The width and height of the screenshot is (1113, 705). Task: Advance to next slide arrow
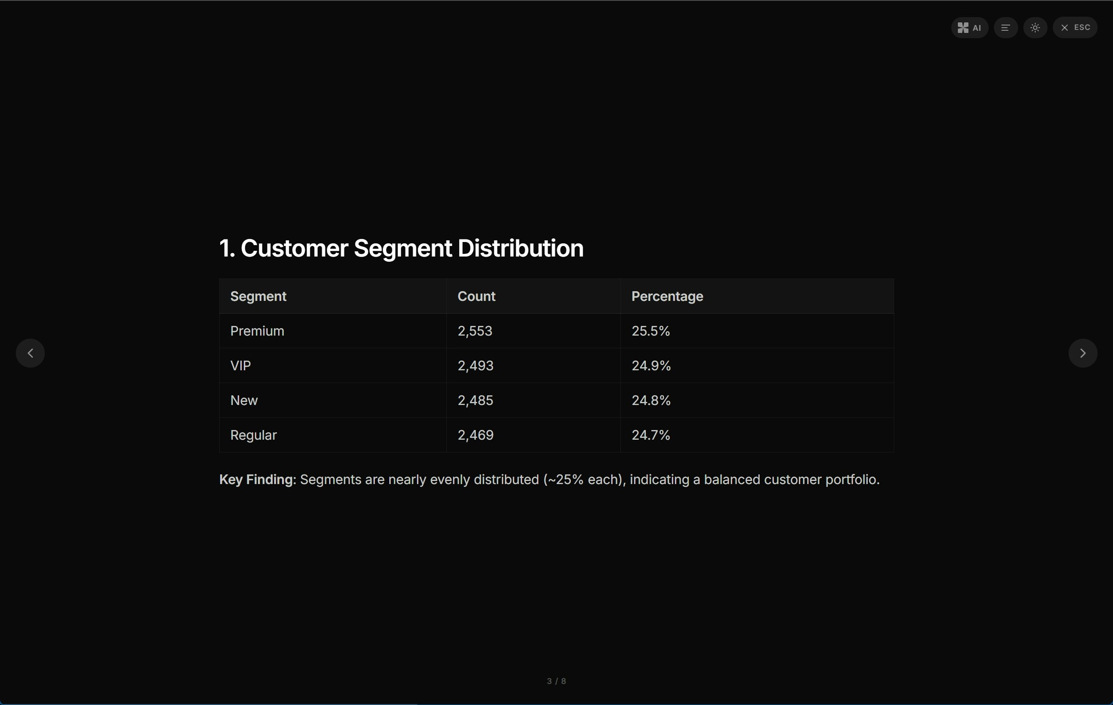[1083, 354]
